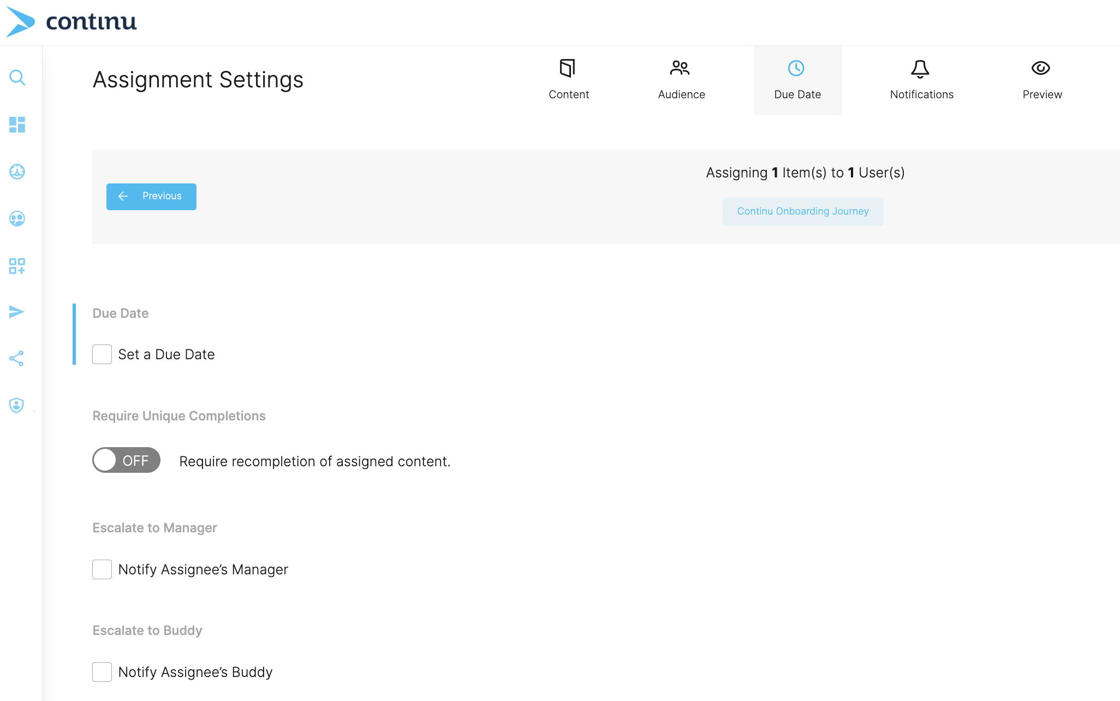The height and width of the screenshot is (701, 1120).
Task: Click the Previous button
Action: 151,197
